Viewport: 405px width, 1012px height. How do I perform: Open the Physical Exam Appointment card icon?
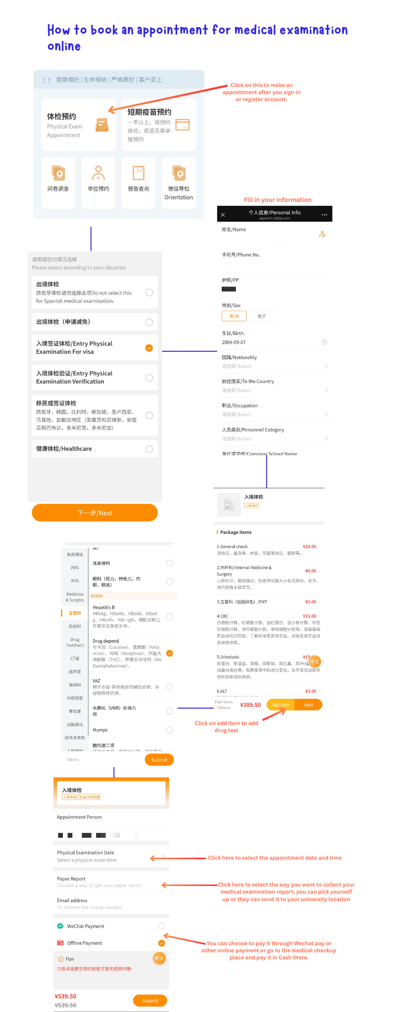tap(102, 124)
